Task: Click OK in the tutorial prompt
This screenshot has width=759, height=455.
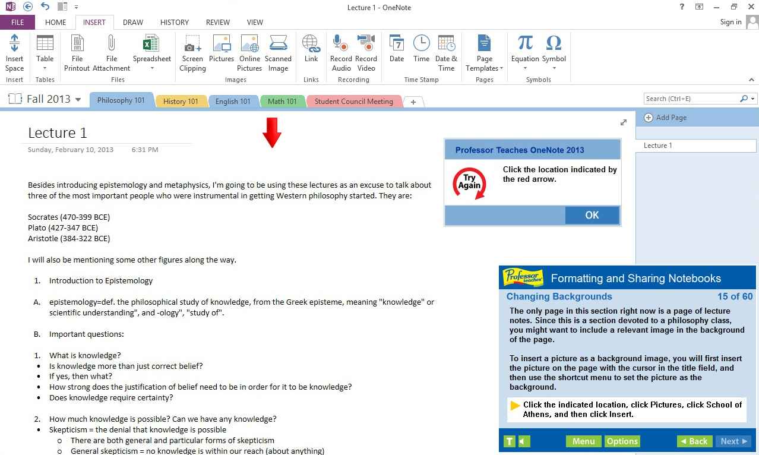Action: (x=592, y=215)
